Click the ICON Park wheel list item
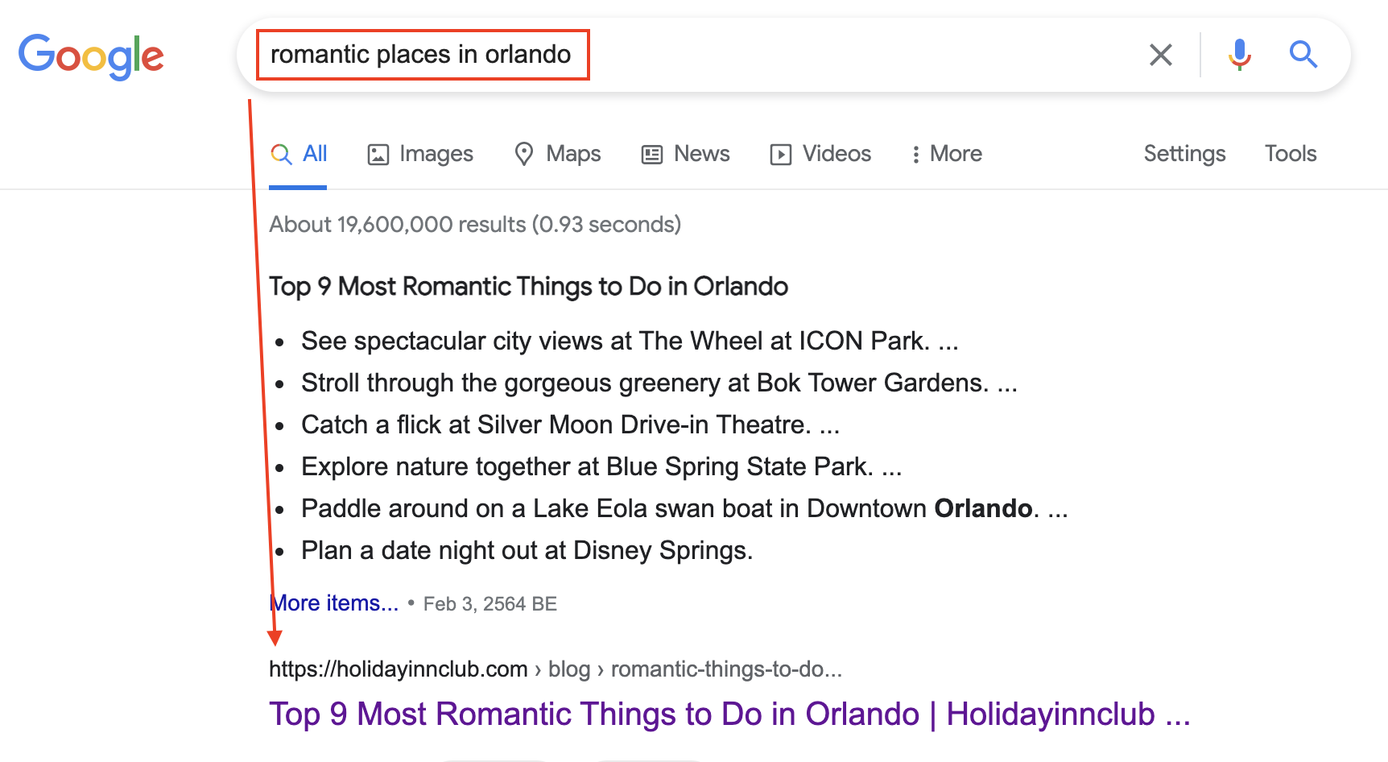1388x762 pixels. (x=630, y=342)
